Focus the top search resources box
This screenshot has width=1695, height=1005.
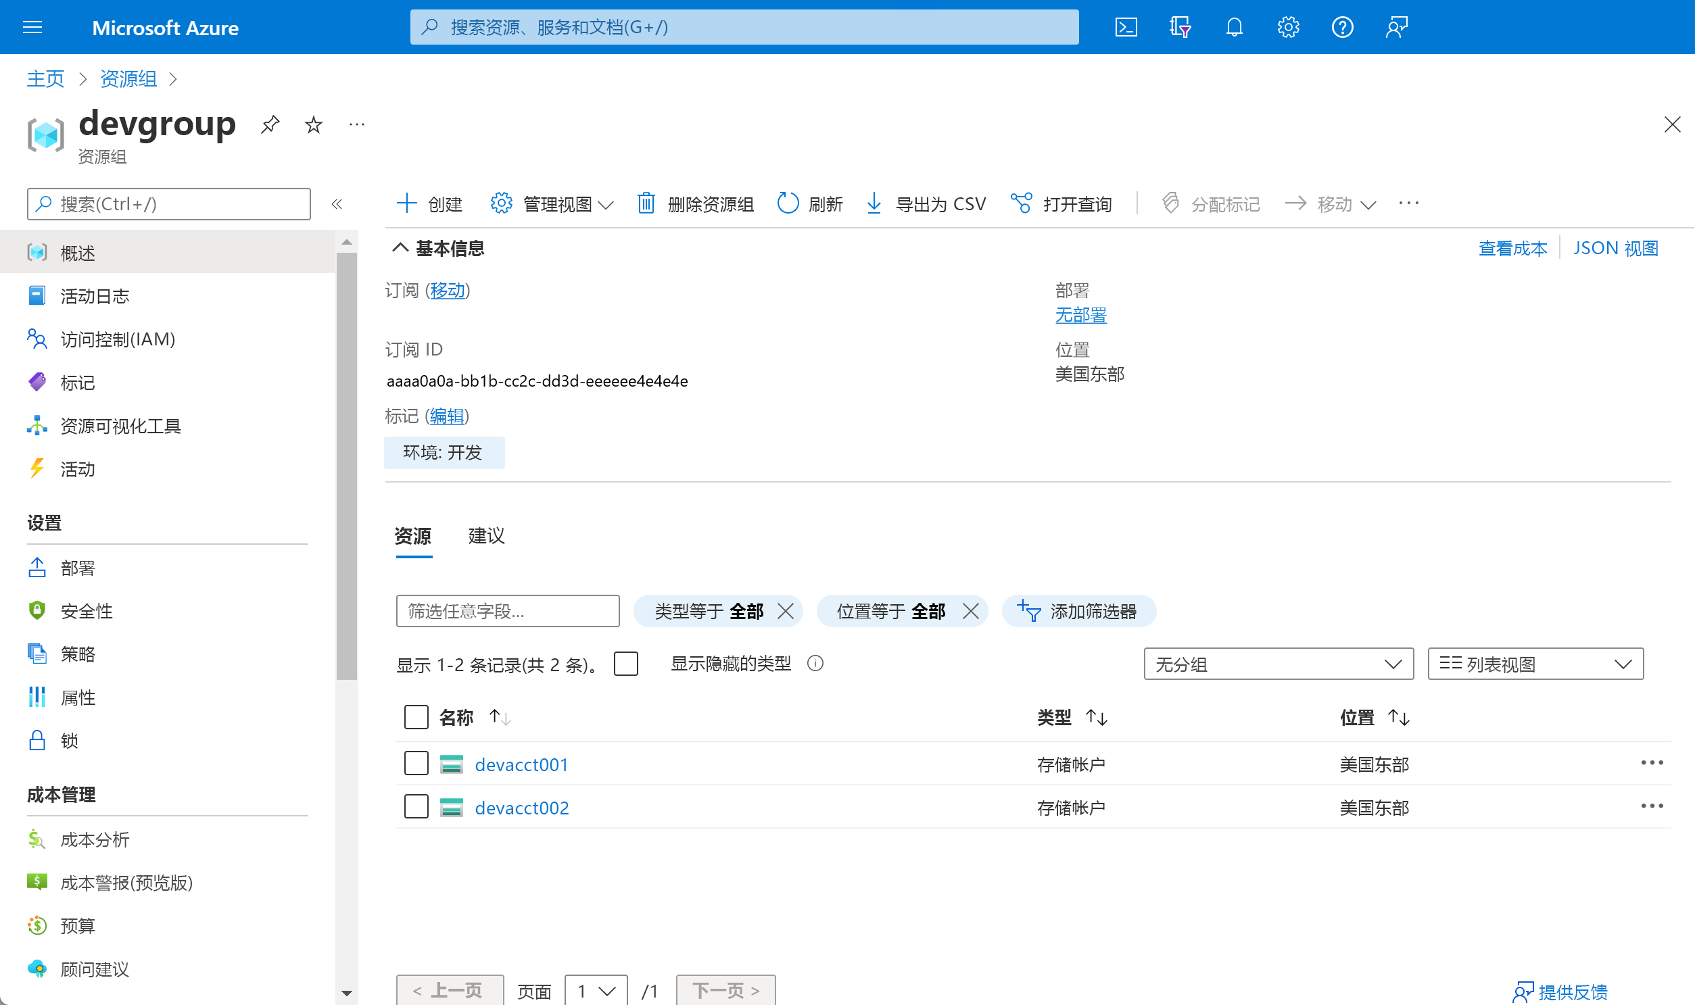(x=744, y=27)
